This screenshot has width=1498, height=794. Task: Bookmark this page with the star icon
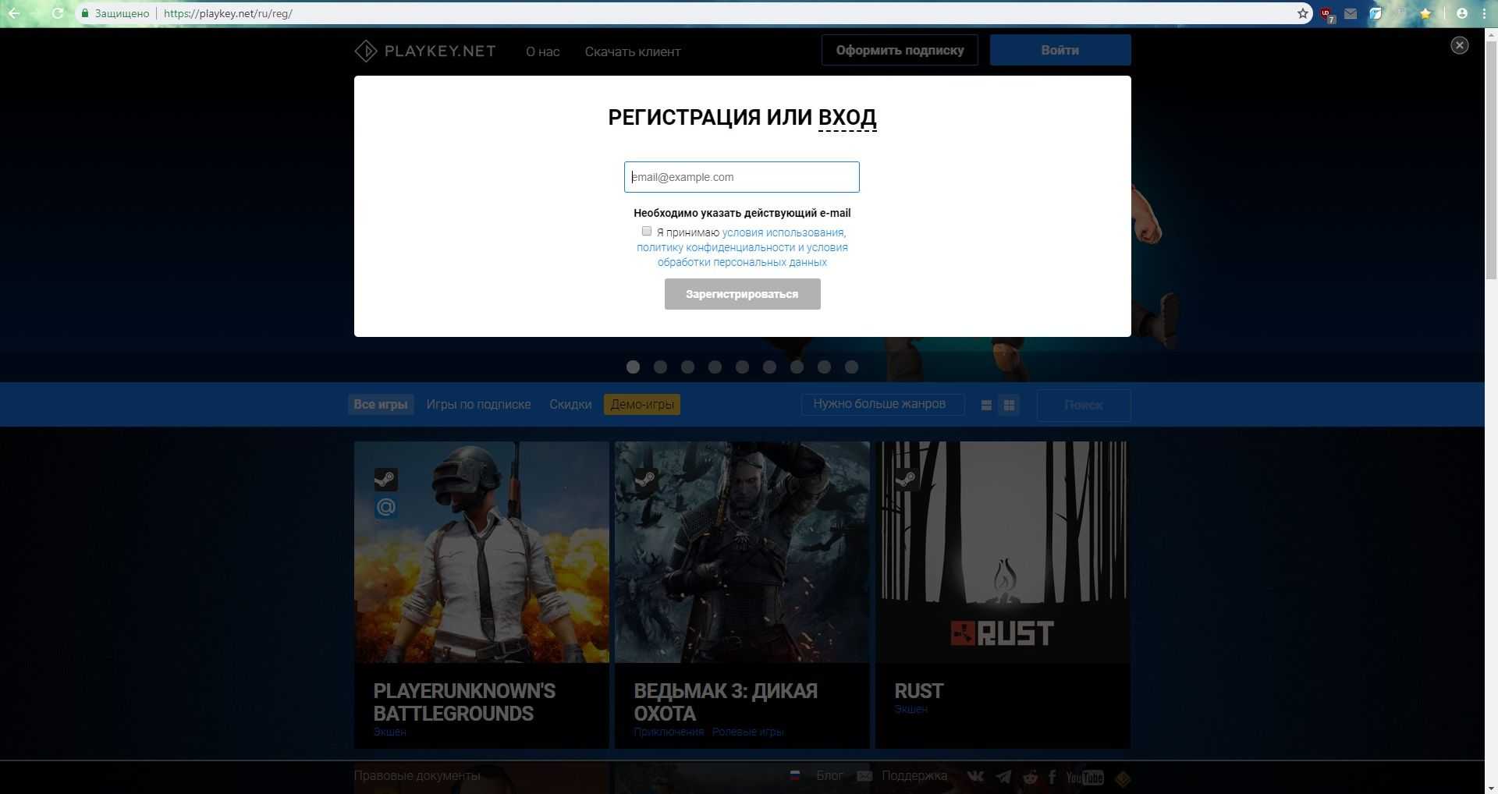pyautogui.click(x=1302, y=13)
